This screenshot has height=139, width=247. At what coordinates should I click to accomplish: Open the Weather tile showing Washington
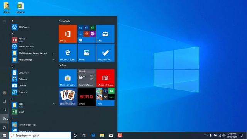point(86,78)
